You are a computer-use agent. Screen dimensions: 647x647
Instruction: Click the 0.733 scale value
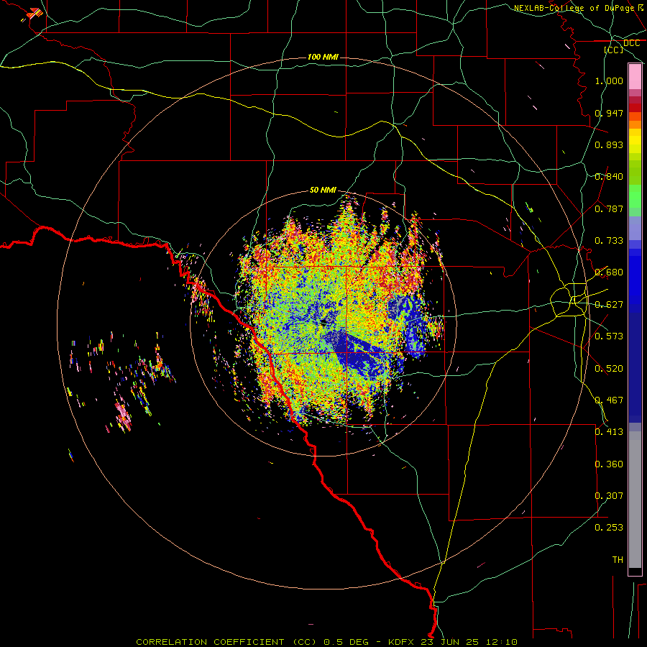609,241
